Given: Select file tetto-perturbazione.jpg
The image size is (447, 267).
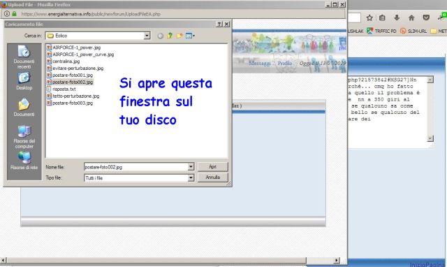Looking at the screenshot, I should coord(76,96).
